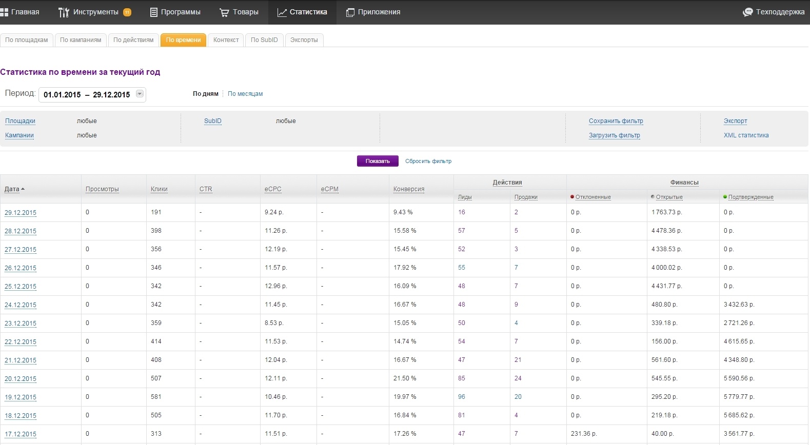Click the orange notification badge on Инструменты
Image resolution: width=810 pixels, height=445 pixels.
pos(127,12)
